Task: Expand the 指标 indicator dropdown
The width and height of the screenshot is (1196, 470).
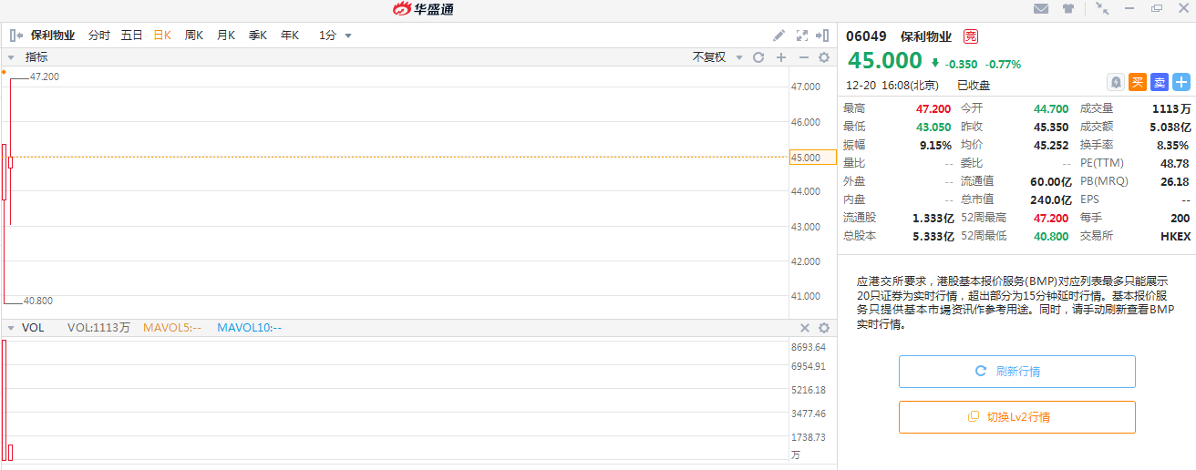Action: (x=11, y=57)
